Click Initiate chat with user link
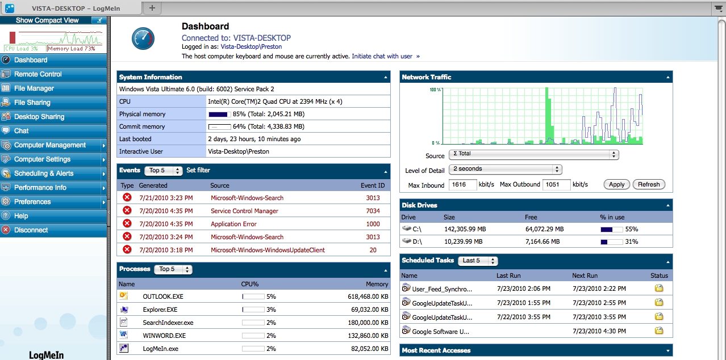 [x=386, y=56]
